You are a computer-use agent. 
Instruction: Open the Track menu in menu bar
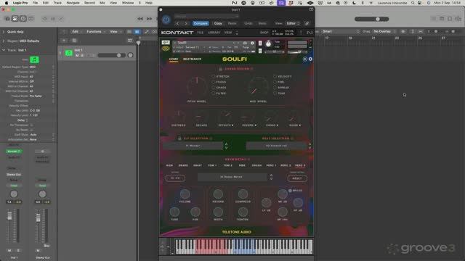(x=57, y=3)
